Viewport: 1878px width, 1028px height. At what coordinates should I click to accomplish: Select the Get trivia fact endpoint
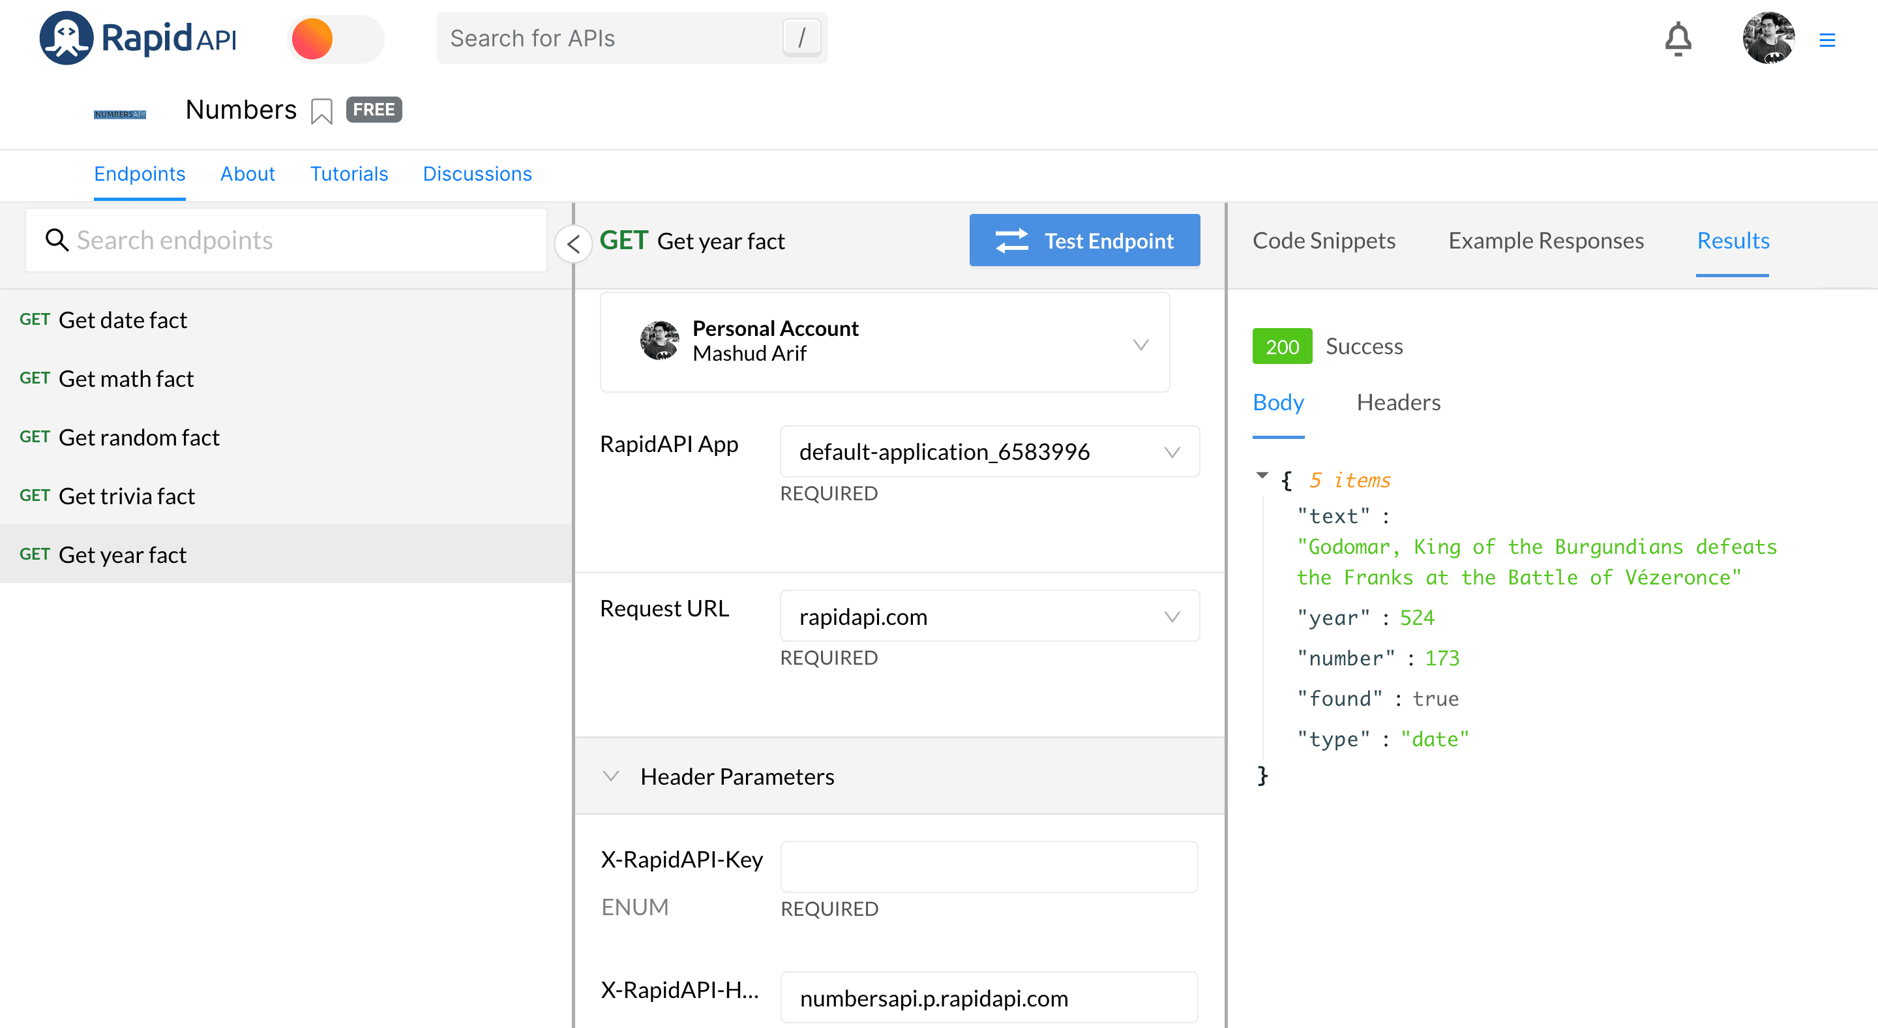pos(286,496)
